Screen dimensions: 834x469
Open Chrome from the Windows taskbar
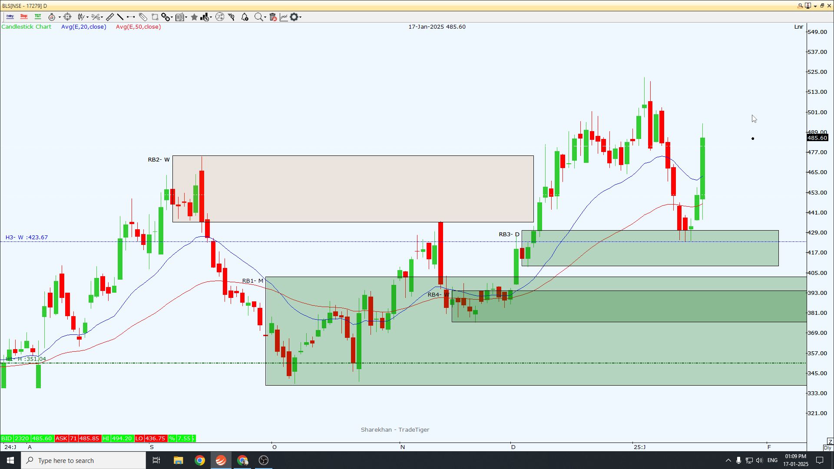click(200, 460)
